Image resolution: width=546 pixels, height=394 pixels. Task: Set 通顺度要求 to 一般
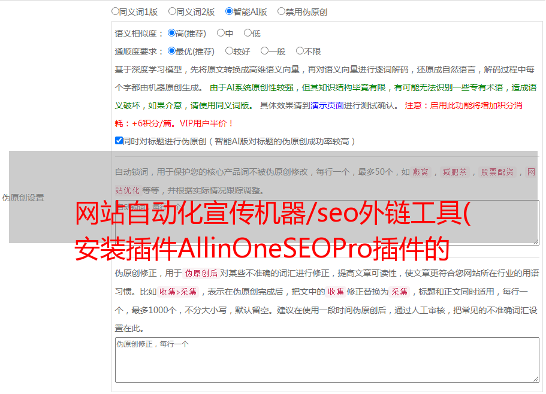tap(264, 51)
